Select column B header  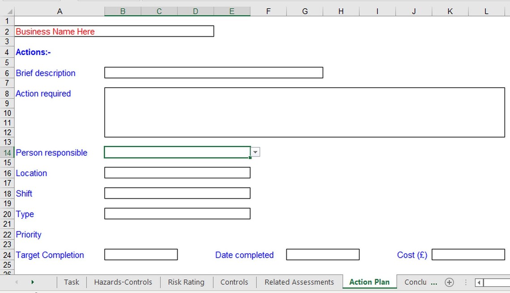[x=122, y=11]
